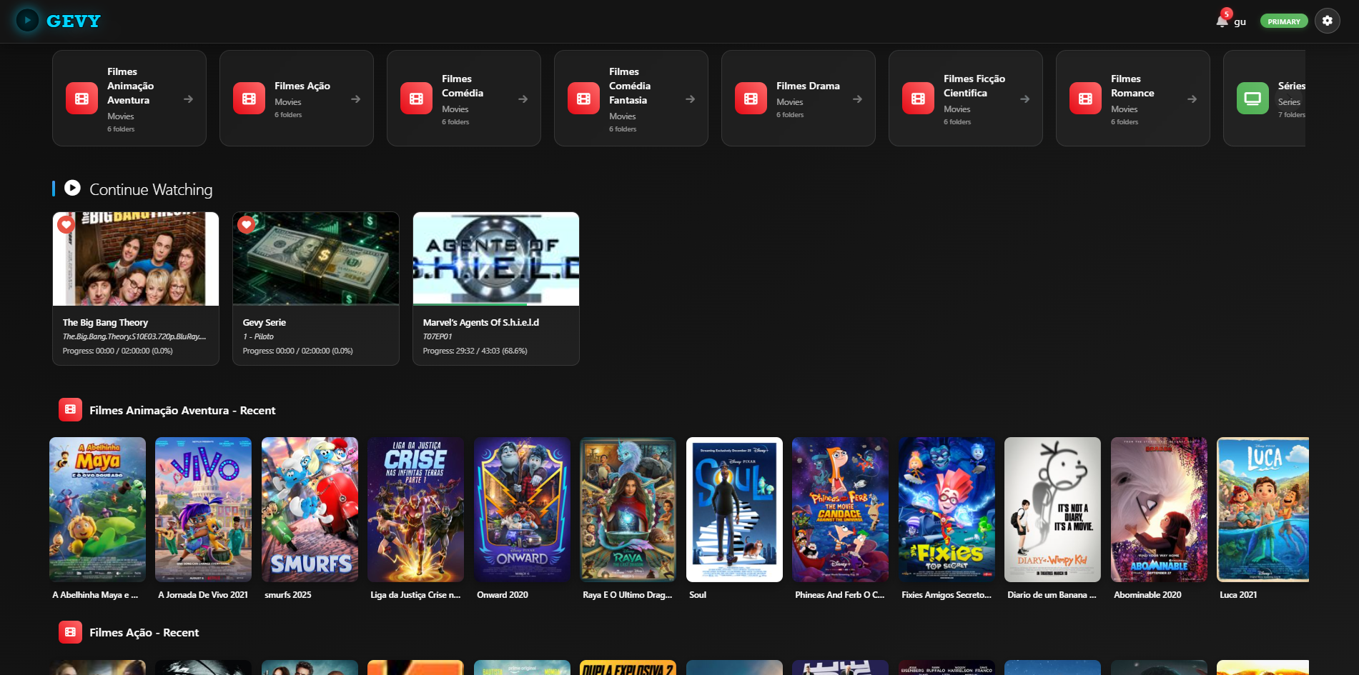Resume Gevy Serie thumbnail
The image size is (1359, 675).
coord(316,259)
